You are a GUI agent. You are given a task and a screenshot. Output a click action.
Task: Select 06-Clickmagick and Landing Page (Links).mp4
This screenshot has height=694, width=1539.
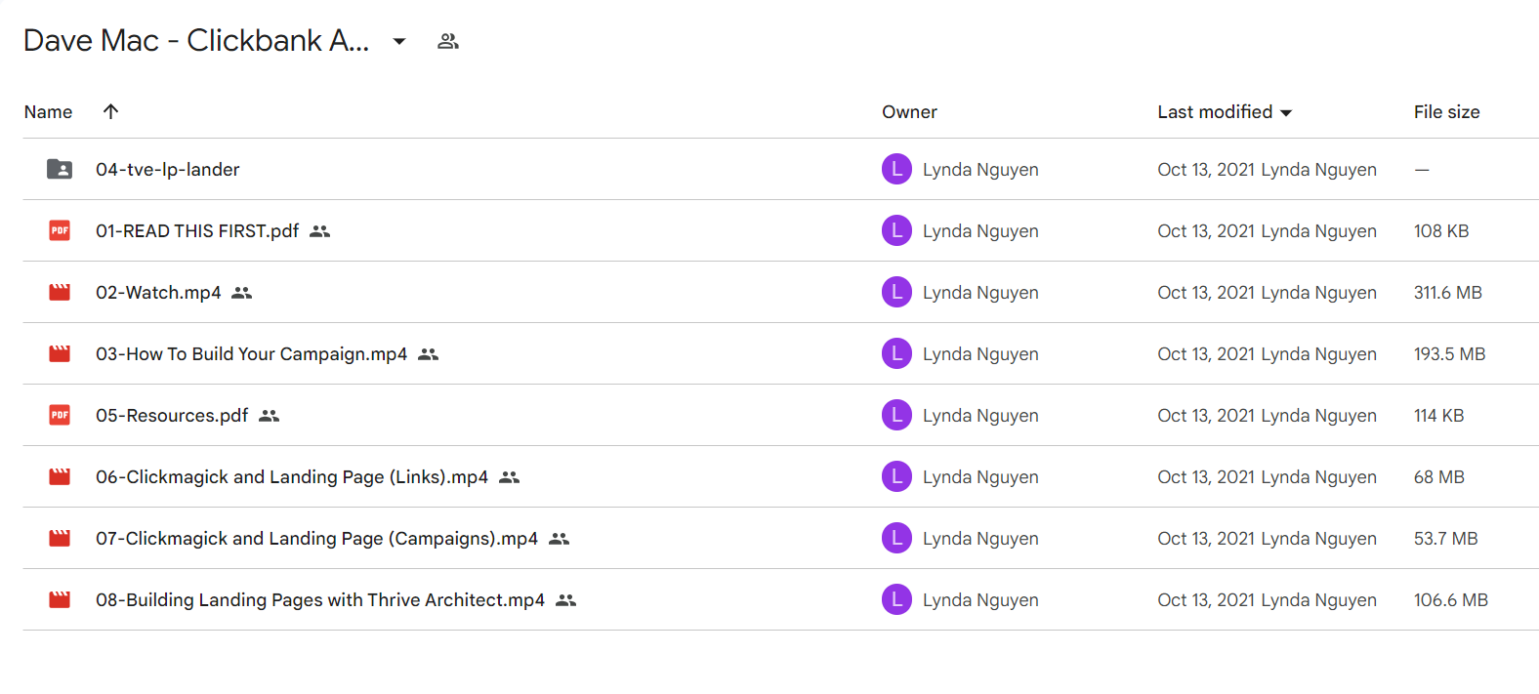(x=292, y=476)
